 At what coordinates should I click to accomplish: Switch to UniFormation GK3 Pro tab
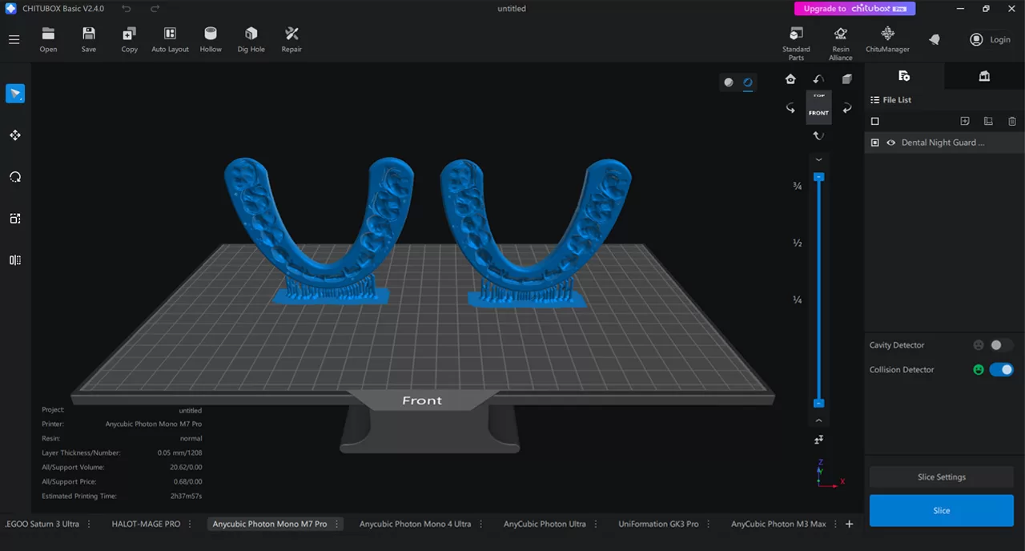(x=658, y=524)
